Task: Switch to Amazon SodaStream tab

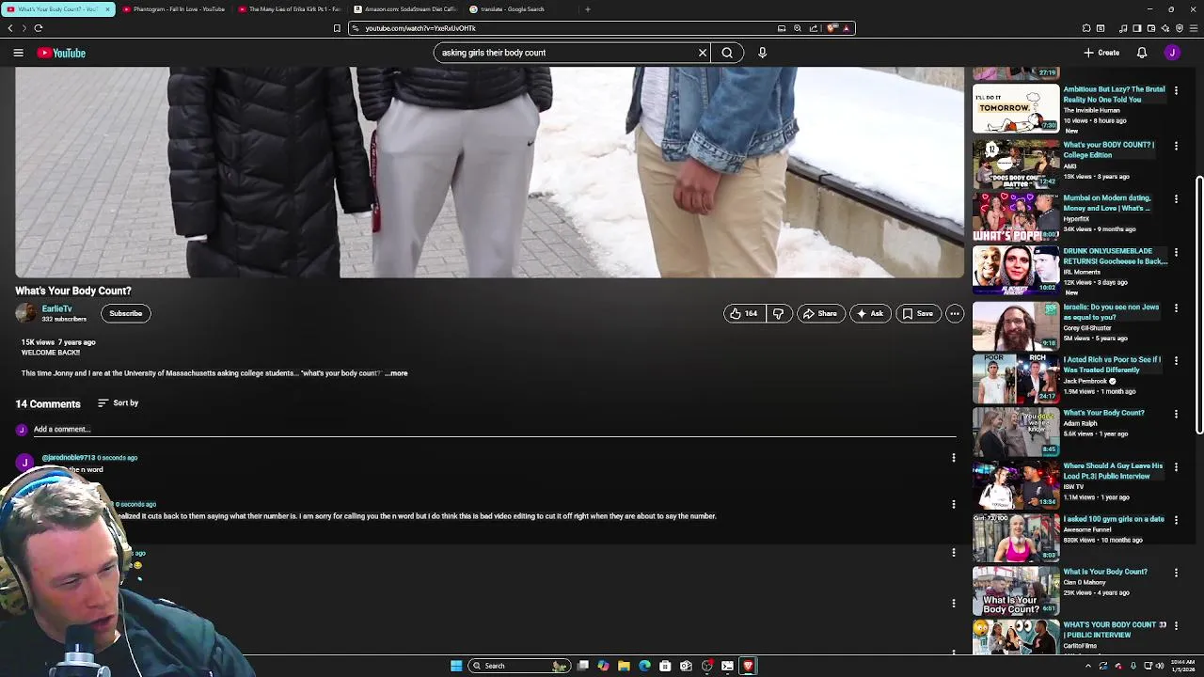Action: click(404, 9)
